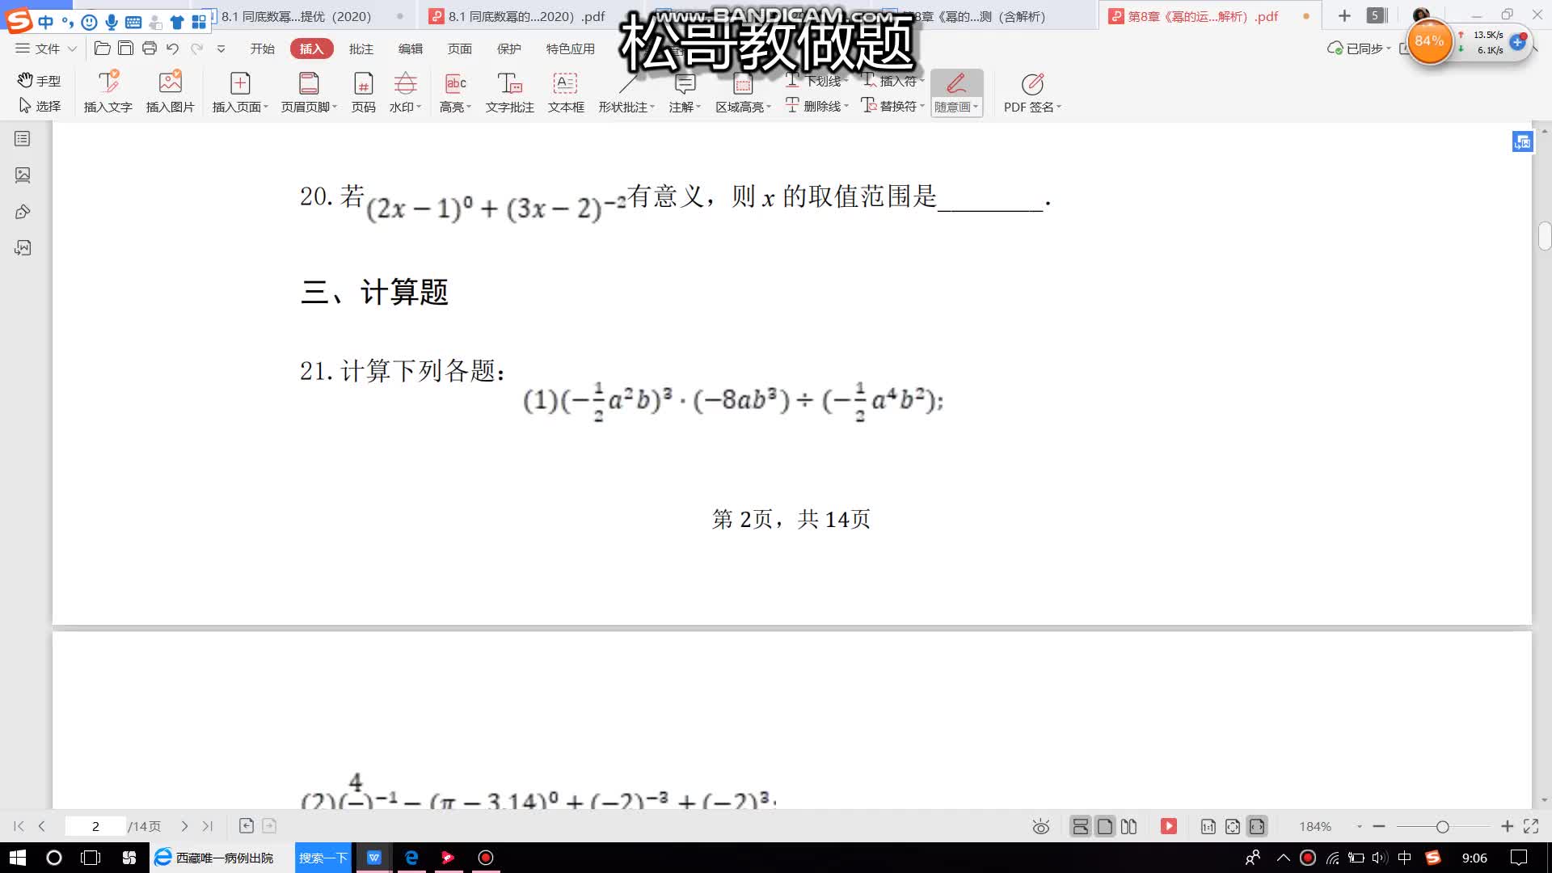This screenshot has height=873, width=1552.
Task: Click the Watermark (水印) icon
Action: (405, 83)
